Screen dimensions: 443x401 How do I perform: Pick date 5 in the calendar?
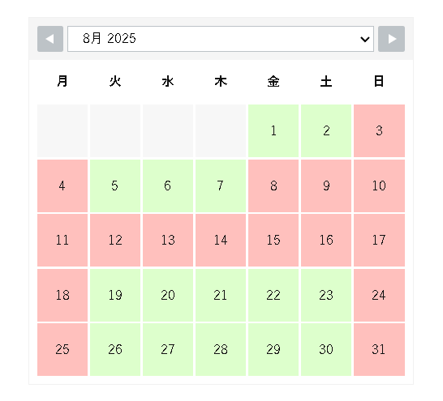(x=115, y=186)
